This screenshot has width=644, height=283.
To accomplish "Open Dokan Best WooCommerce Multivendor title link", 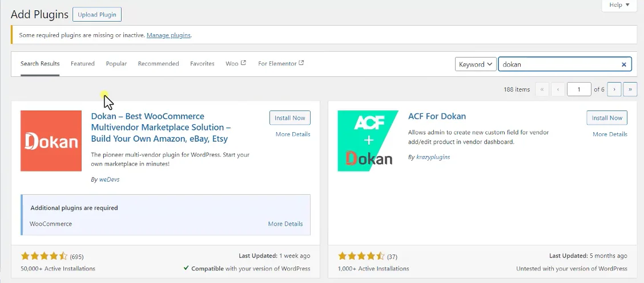I will click(160, 128).
